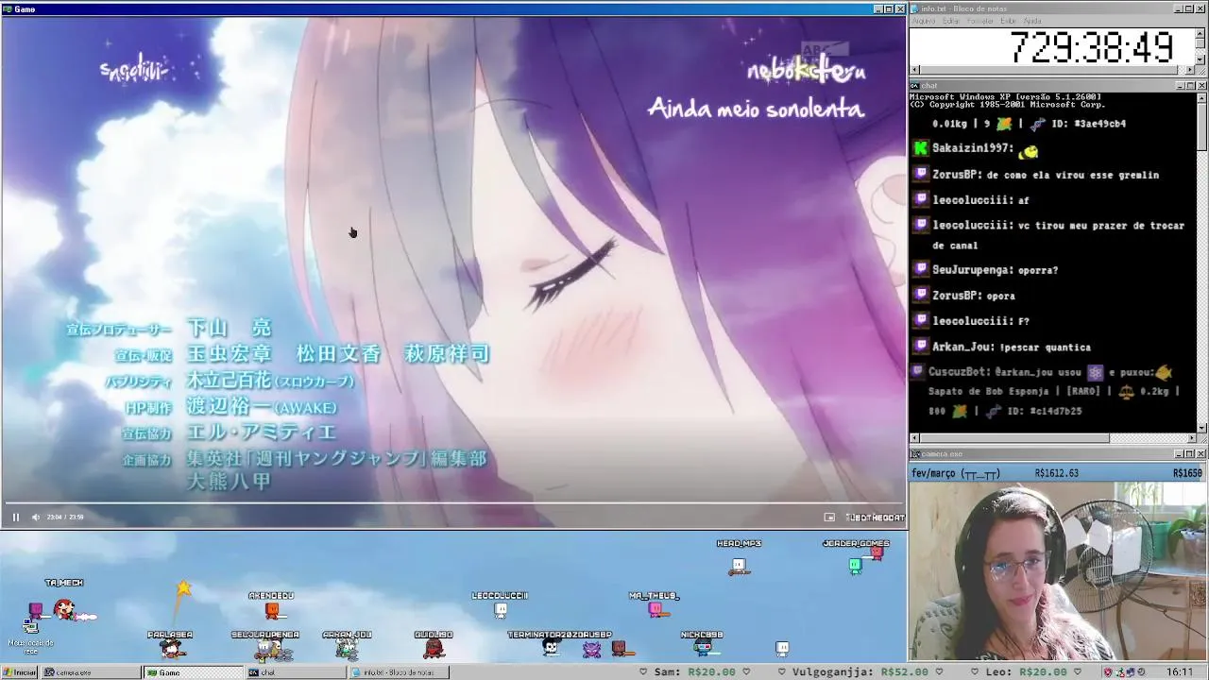Click the Sakaizin1997 username in chat

click(973, 148)
